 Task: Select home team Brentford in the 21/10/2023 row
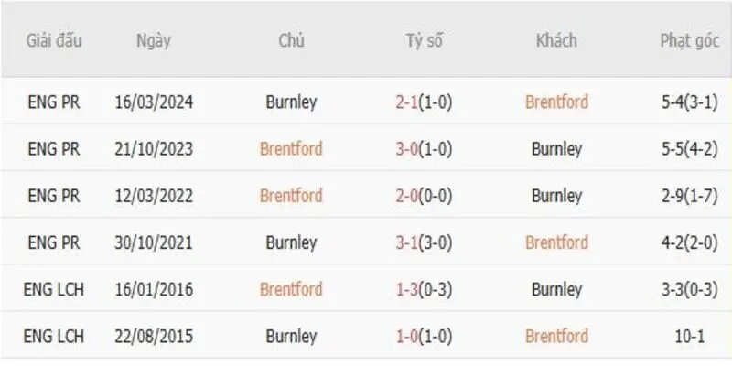[x=291, y=149]
